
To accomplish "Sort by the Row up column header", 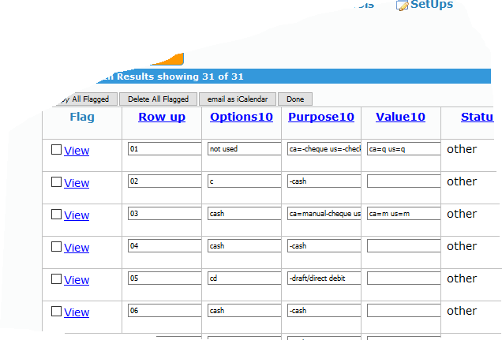I will click(162, 117).
